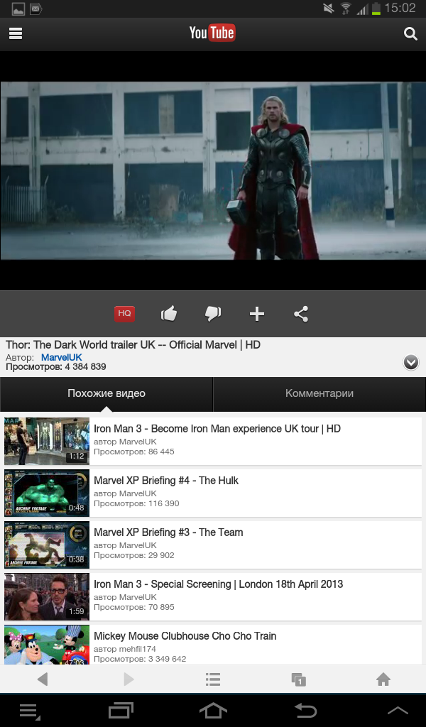
Task: Select the Просмотров: 70 895 text
Action: point(134,608)
